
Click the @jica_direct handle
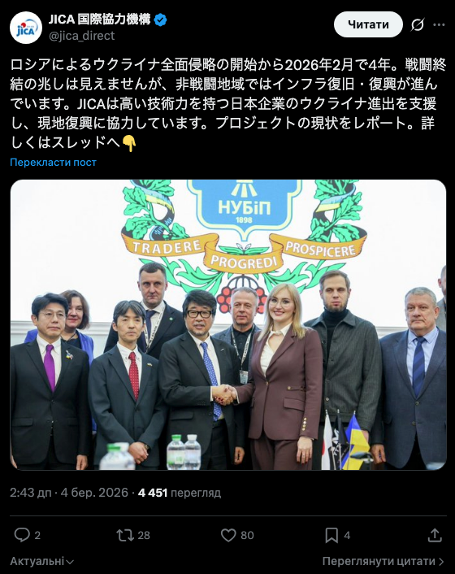click(x=81, y=36)
